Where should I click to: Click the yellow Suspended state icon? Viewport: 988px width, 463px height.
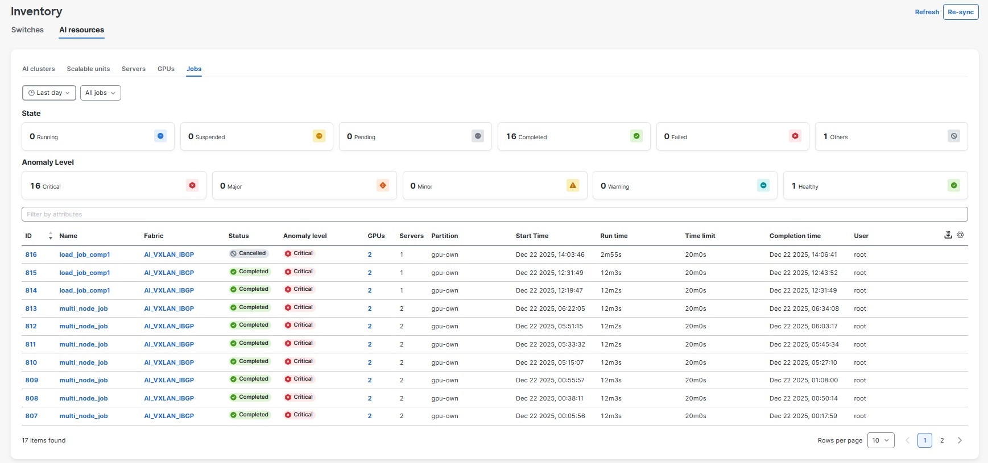pyautogui.click(x=319, y=136)
